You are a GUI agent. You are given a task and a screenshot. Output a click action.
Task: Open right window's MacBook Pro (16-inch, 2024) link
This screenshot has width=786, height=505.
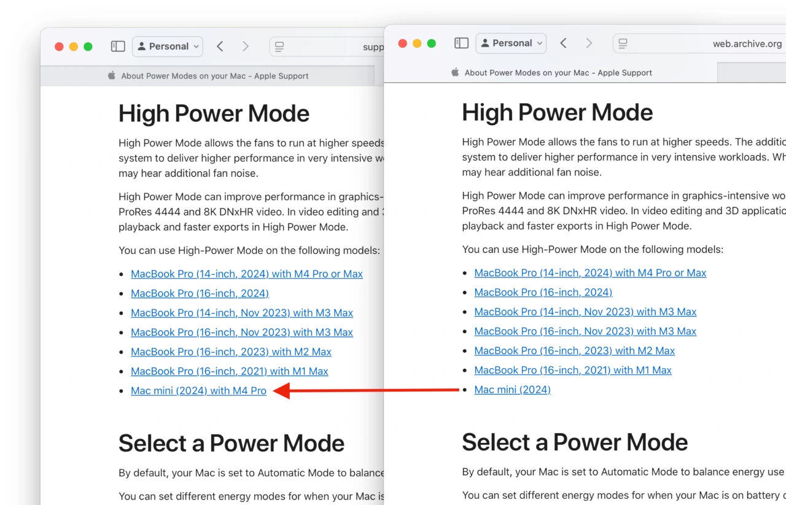[543, 292]
